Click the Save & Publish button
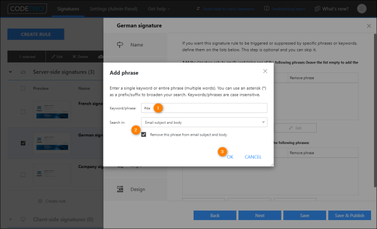 click(x=350, y=215)
